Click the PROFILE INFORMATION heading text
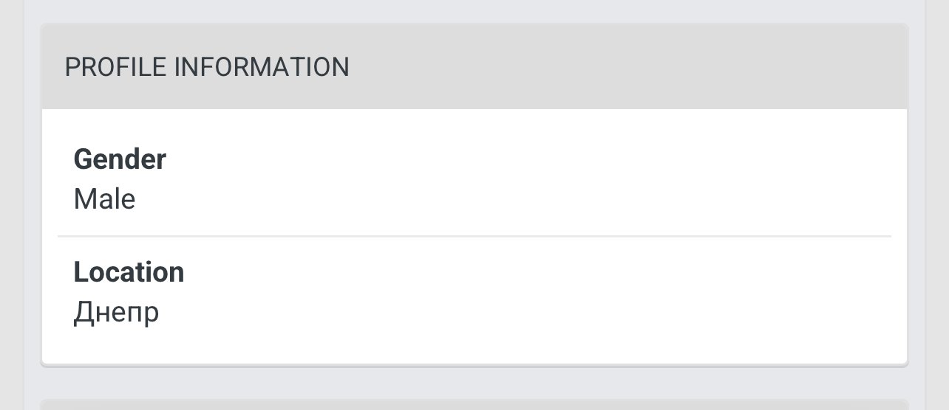Image resolution: width=949 pixels, height=410 pixels. [207, 67]
